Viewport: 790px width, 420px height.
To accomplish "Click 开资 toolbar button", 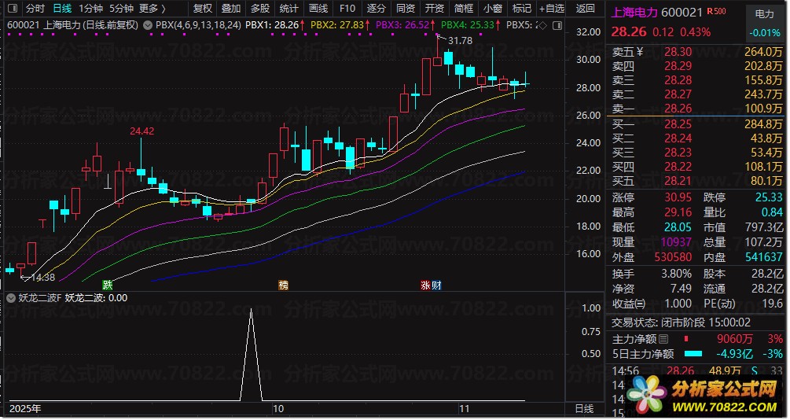I will pos(434,9).
